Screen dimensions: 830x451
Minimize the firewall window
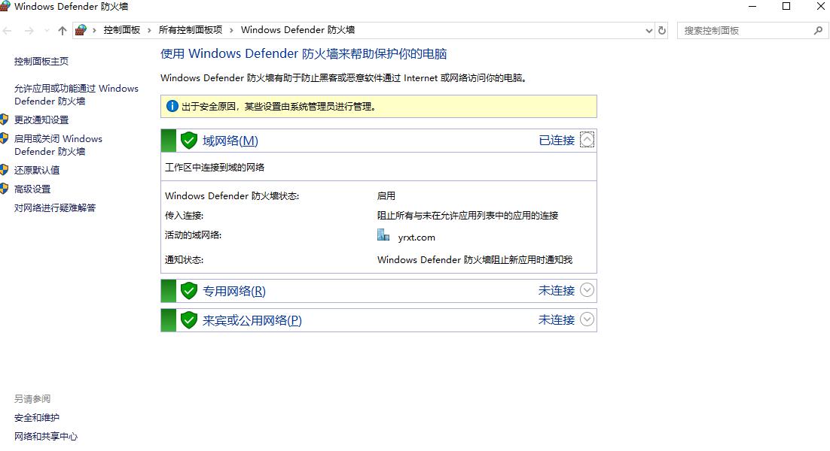coord(752,6)
